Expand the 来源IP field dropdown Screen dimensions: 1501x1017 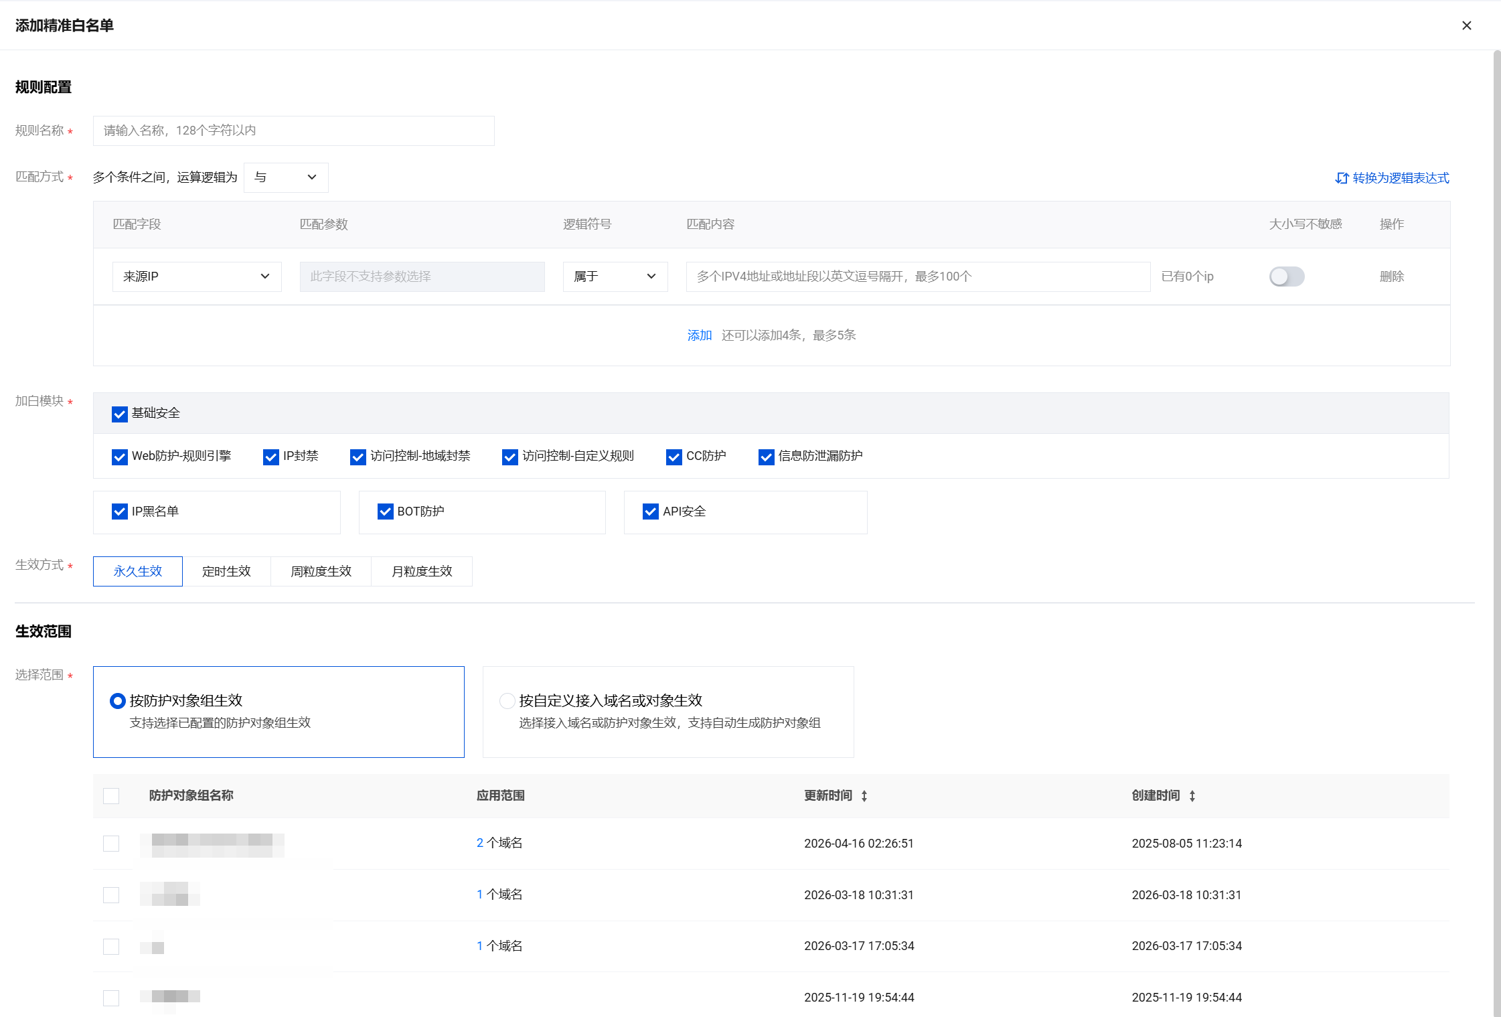click(197, 277)
